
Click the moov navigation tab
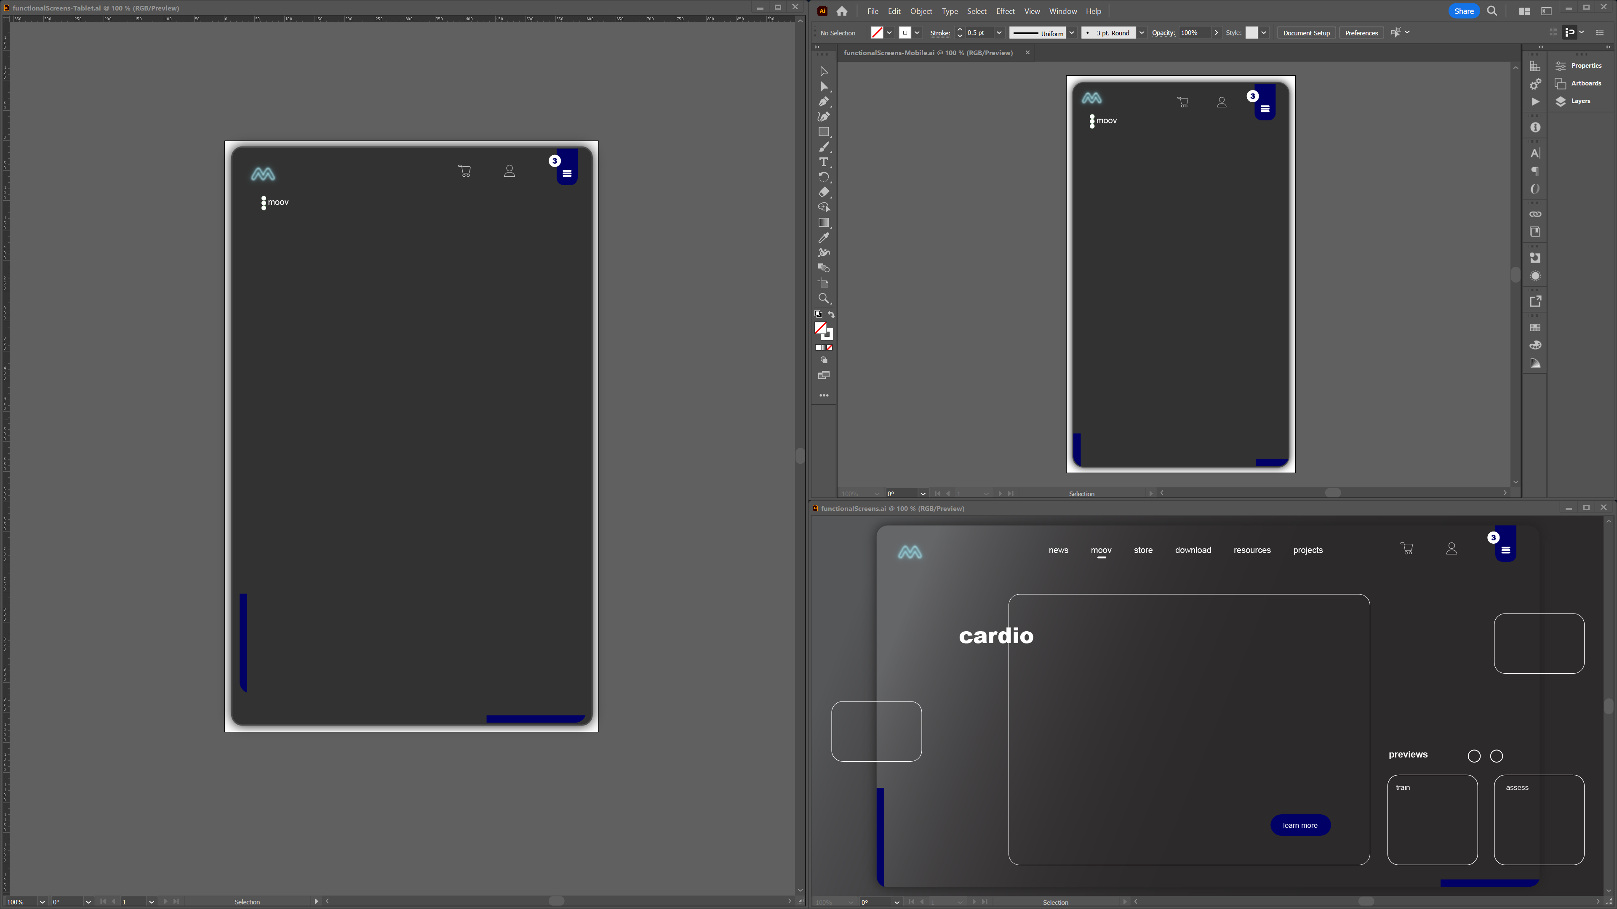[1101, 549]
